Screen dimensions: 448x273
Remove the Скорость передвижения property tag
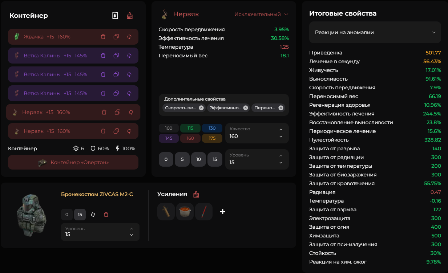201,108
